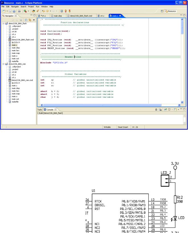Image resolution: width=188 pixels, height=233 pixels.
Task: Toggle Link with Editor in Navigator
Action: (x=30, y=20)
